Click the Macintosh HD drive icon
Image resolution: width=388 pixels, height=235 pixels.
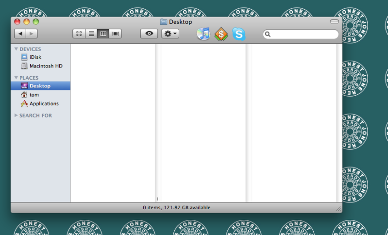[24, 66]
